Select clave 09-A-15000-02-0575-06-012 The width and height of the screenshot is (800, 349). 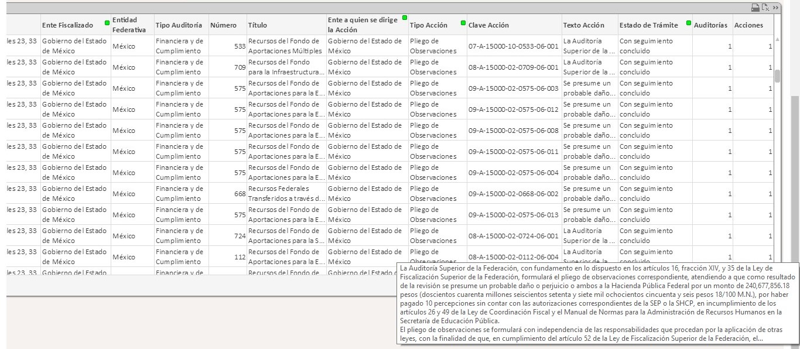coord(514,109)
